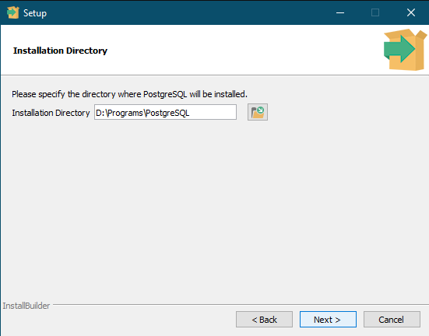429x336 pixels.
Task: Click the box logo with green arrow
Action: pos(405,50)
